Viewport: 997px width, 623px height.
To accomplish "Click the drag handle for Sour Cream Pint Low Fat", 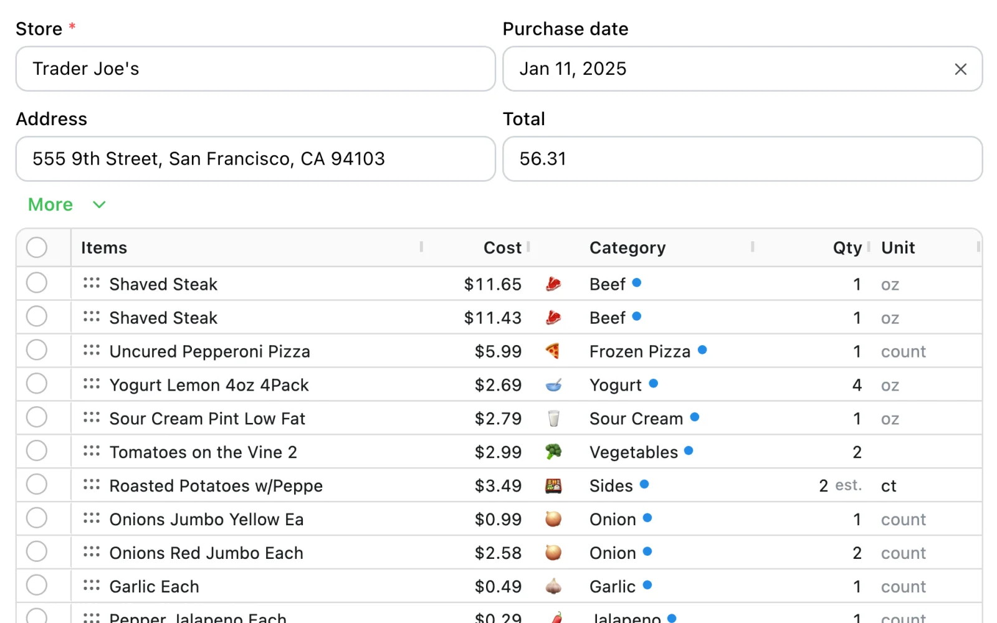I will tap(92, 417).
